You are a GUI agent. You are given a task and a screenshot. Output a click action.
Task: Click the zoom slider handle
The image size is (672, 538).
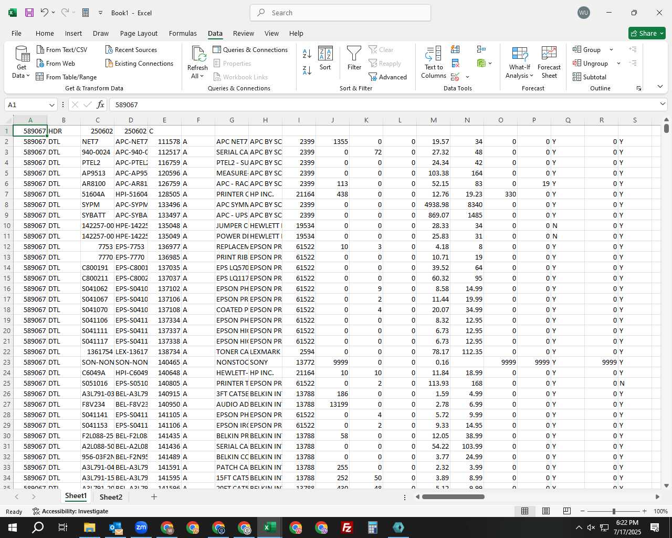[614, 511]
